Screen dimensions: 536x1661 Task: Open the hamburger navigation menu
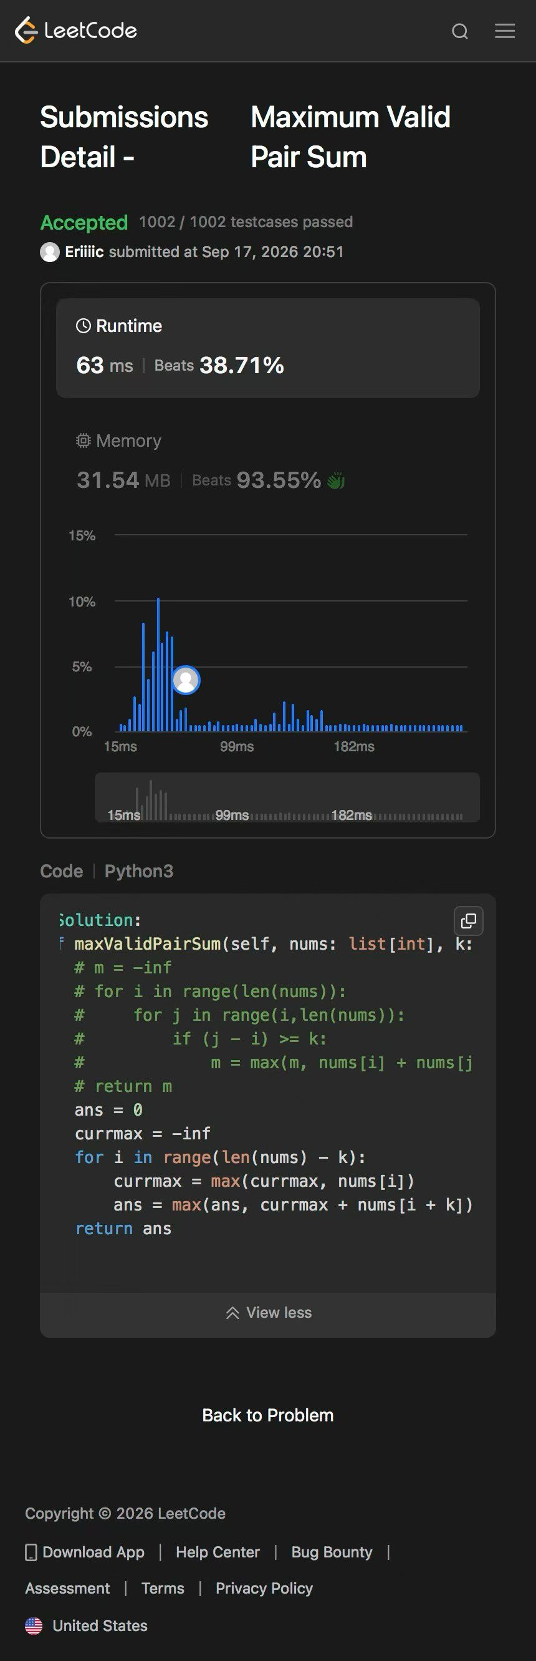[x=504, y=31]
